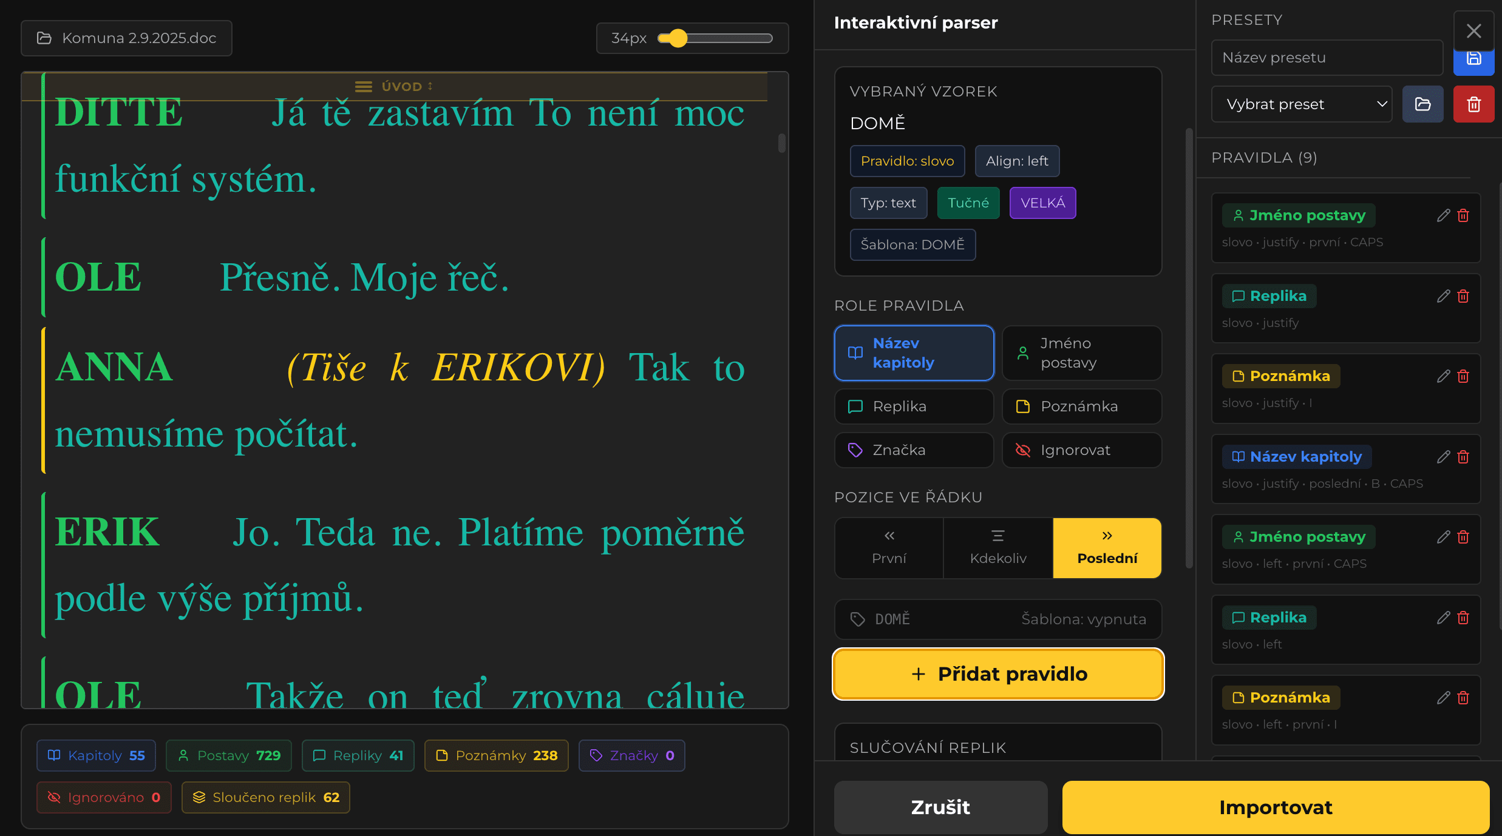Edit the Replika rule with slovo · left

tap(1443, 618)
